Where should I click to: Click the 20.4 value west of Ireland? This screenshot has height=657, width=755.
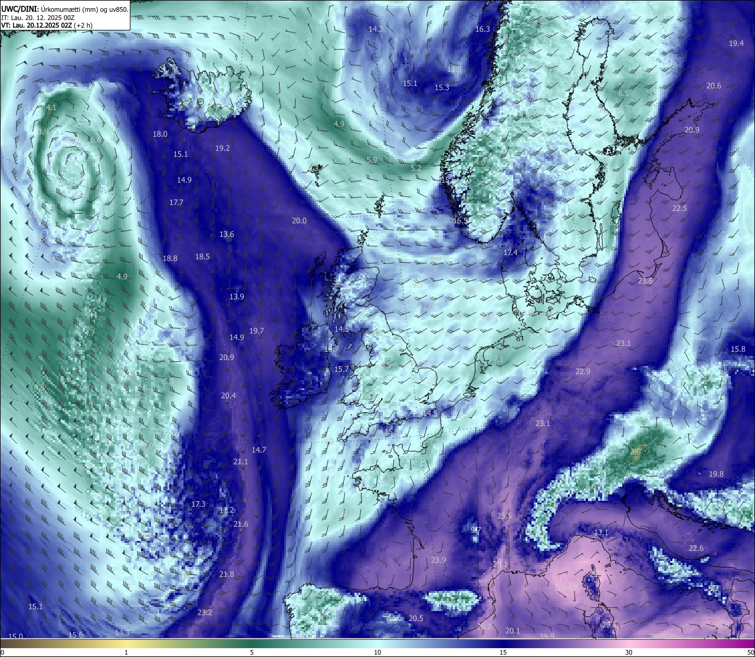[x=228, y=396]
